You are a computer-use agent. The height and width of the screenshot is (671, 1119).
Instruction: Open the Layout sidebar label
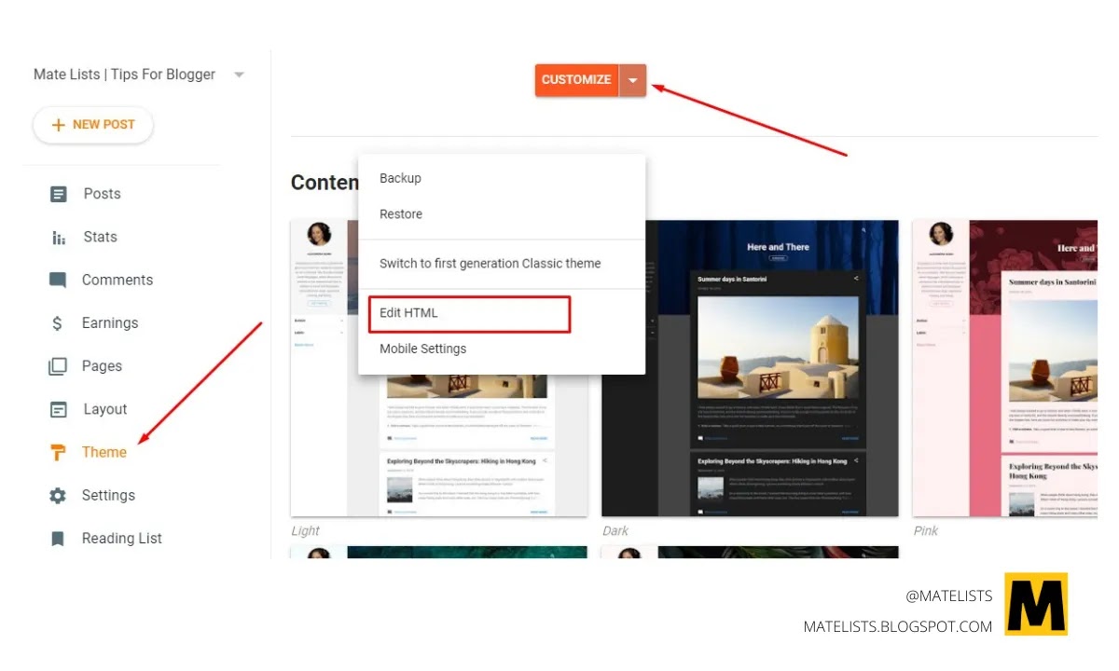click(x=105, y=409)
